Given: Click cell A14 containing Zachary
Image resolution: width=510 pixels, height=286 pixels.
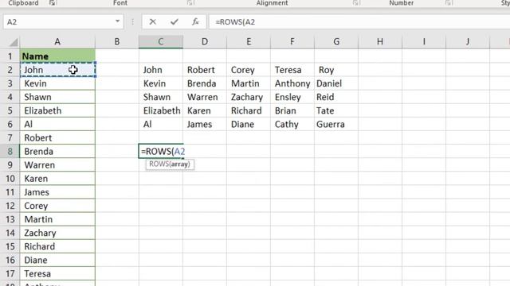Looking at the screenshot, I should [57, 233].
